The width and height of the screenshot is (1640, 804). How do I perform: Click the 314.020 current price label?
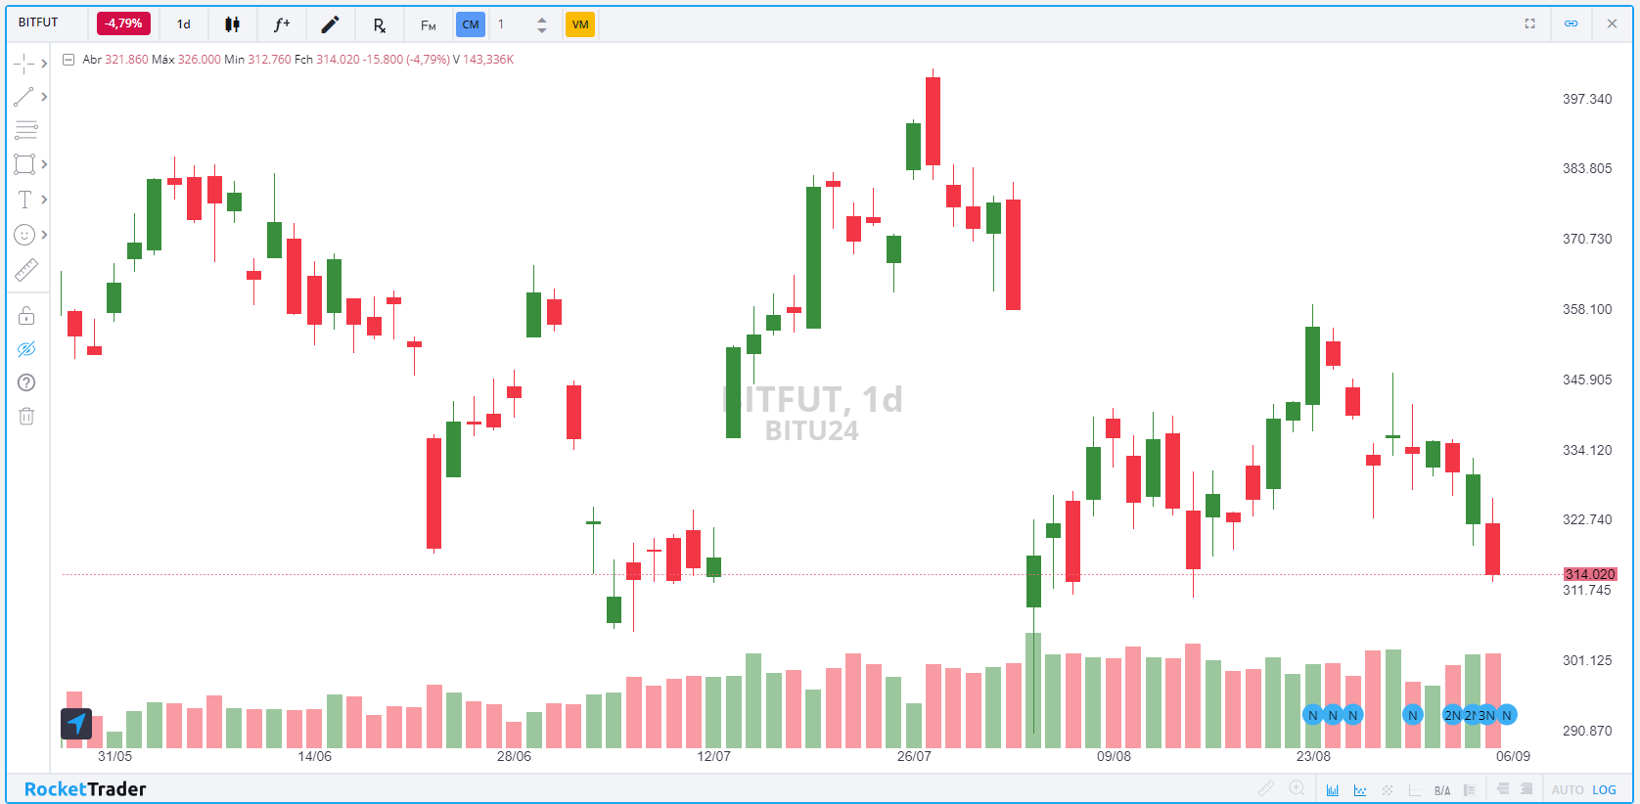pos(1589,574)
